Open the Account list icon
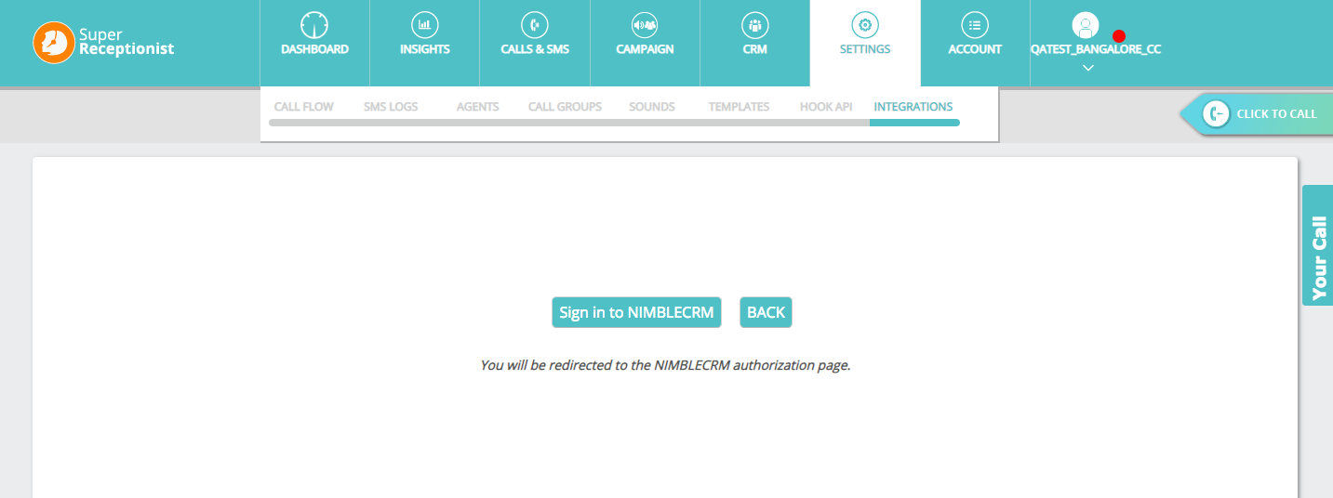This screenshot has width=1333, height=498. click(975, 25)
